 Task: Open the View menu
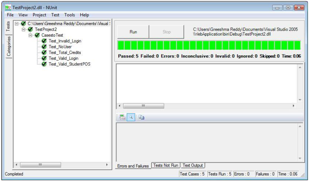[23, 15]
